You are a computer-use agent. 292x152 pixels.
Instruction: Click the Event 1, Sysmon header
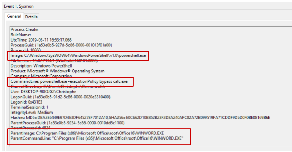pos(19,6)
